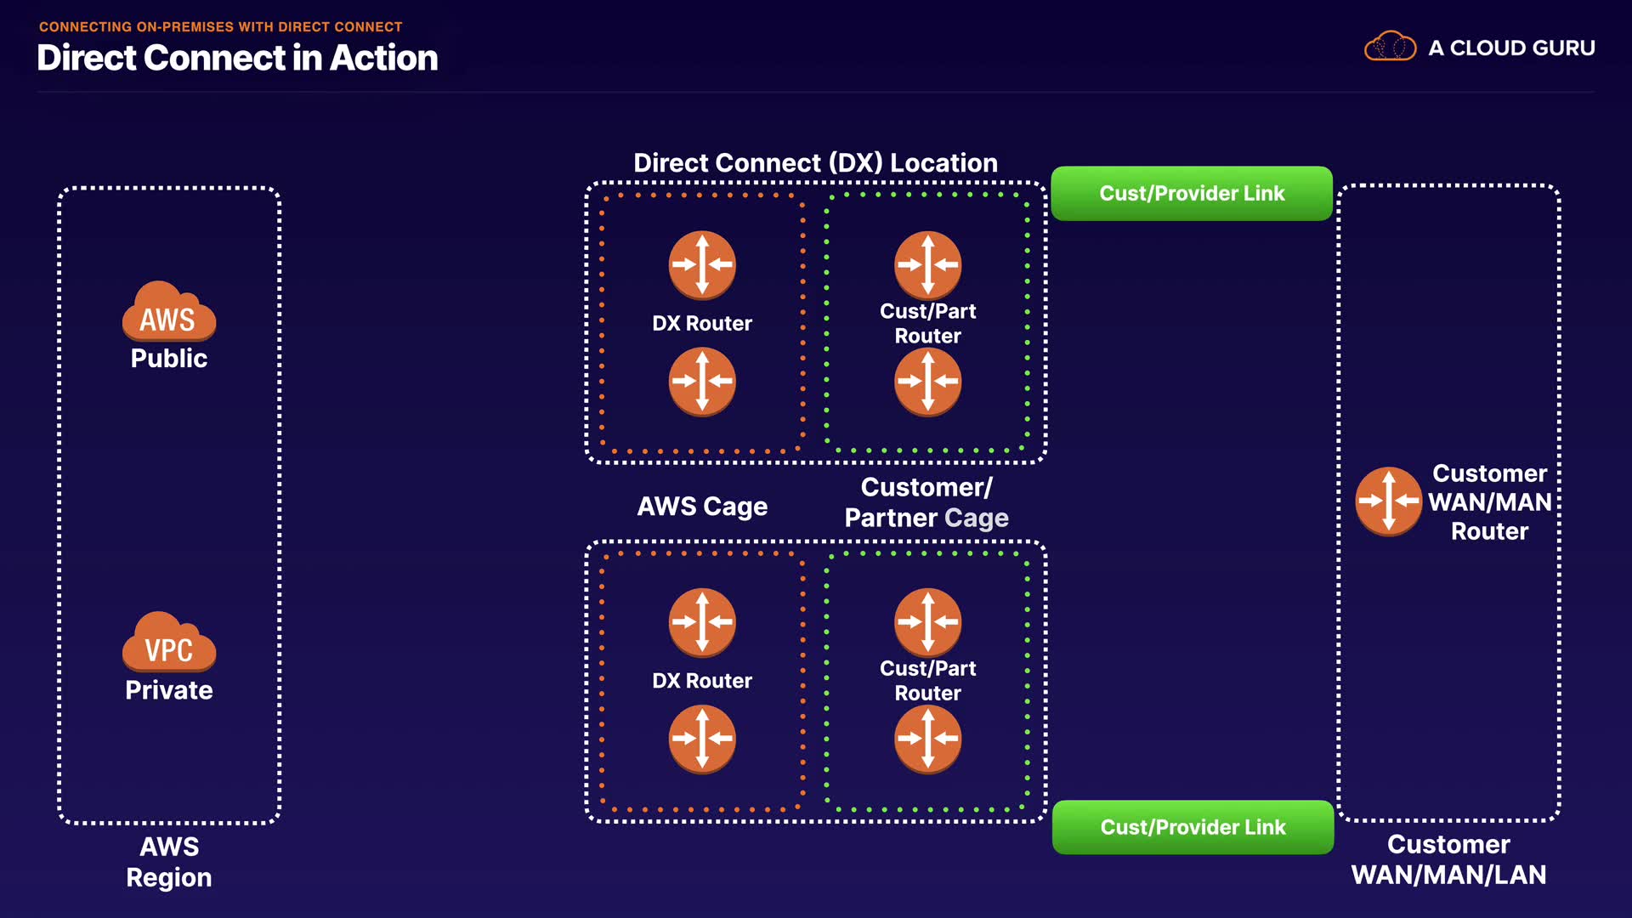The image size is (1632, 918).
Task: Click the Direct Connect in Action title
Action: pyautogui.click(x=237, y=58)
